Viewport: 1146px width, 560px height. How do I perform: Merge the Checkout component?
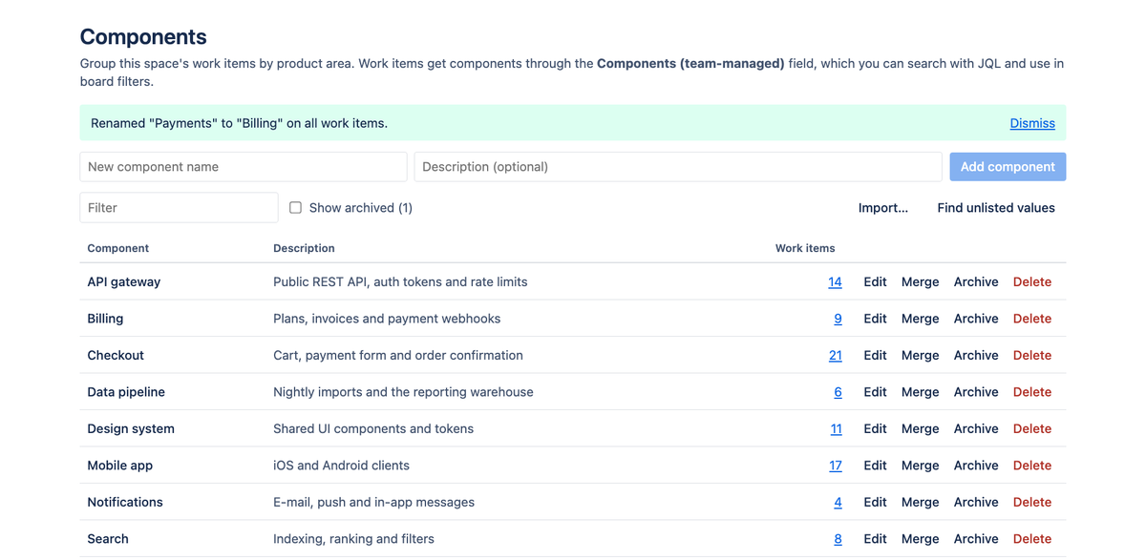tap(920, 355)
